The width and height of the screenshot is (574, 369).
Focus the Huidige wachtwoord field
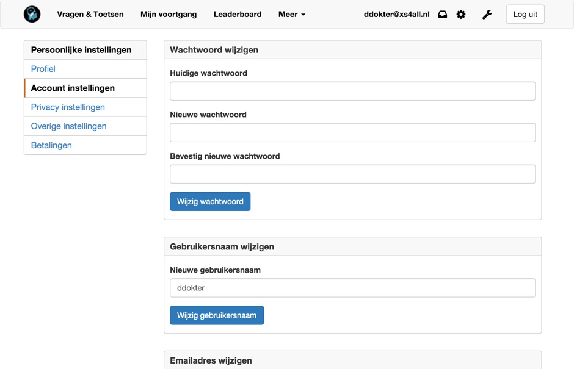[352, 91]
